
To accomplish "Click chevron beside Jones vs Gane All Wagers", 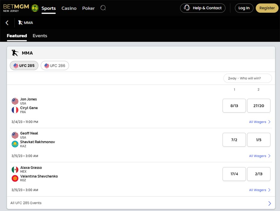I will point(269,122).
